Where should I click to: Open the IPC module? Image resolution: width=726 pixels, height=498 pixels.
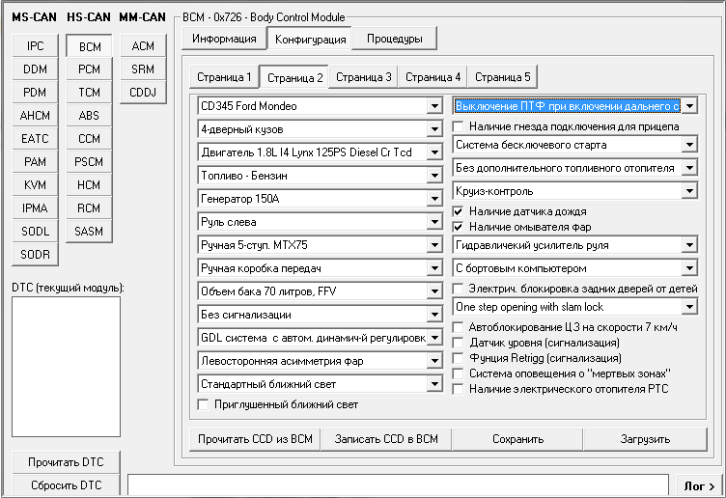coord(36,46)
